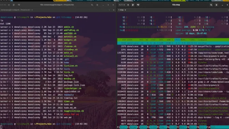The width and height of the screenshot is (229, 129).
Task: Open session switcher dropdown in left Tilix window
Action: (3, 5)
